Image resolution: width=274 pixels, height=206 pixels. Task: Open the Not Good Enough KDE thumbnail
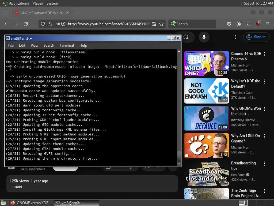coord(207,91)
